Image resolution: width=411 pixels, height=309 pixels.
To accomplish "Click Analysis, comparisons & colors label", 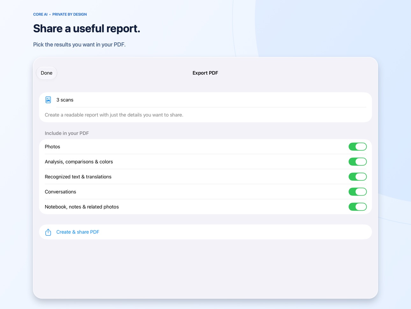I will click(x=79, y=162).
